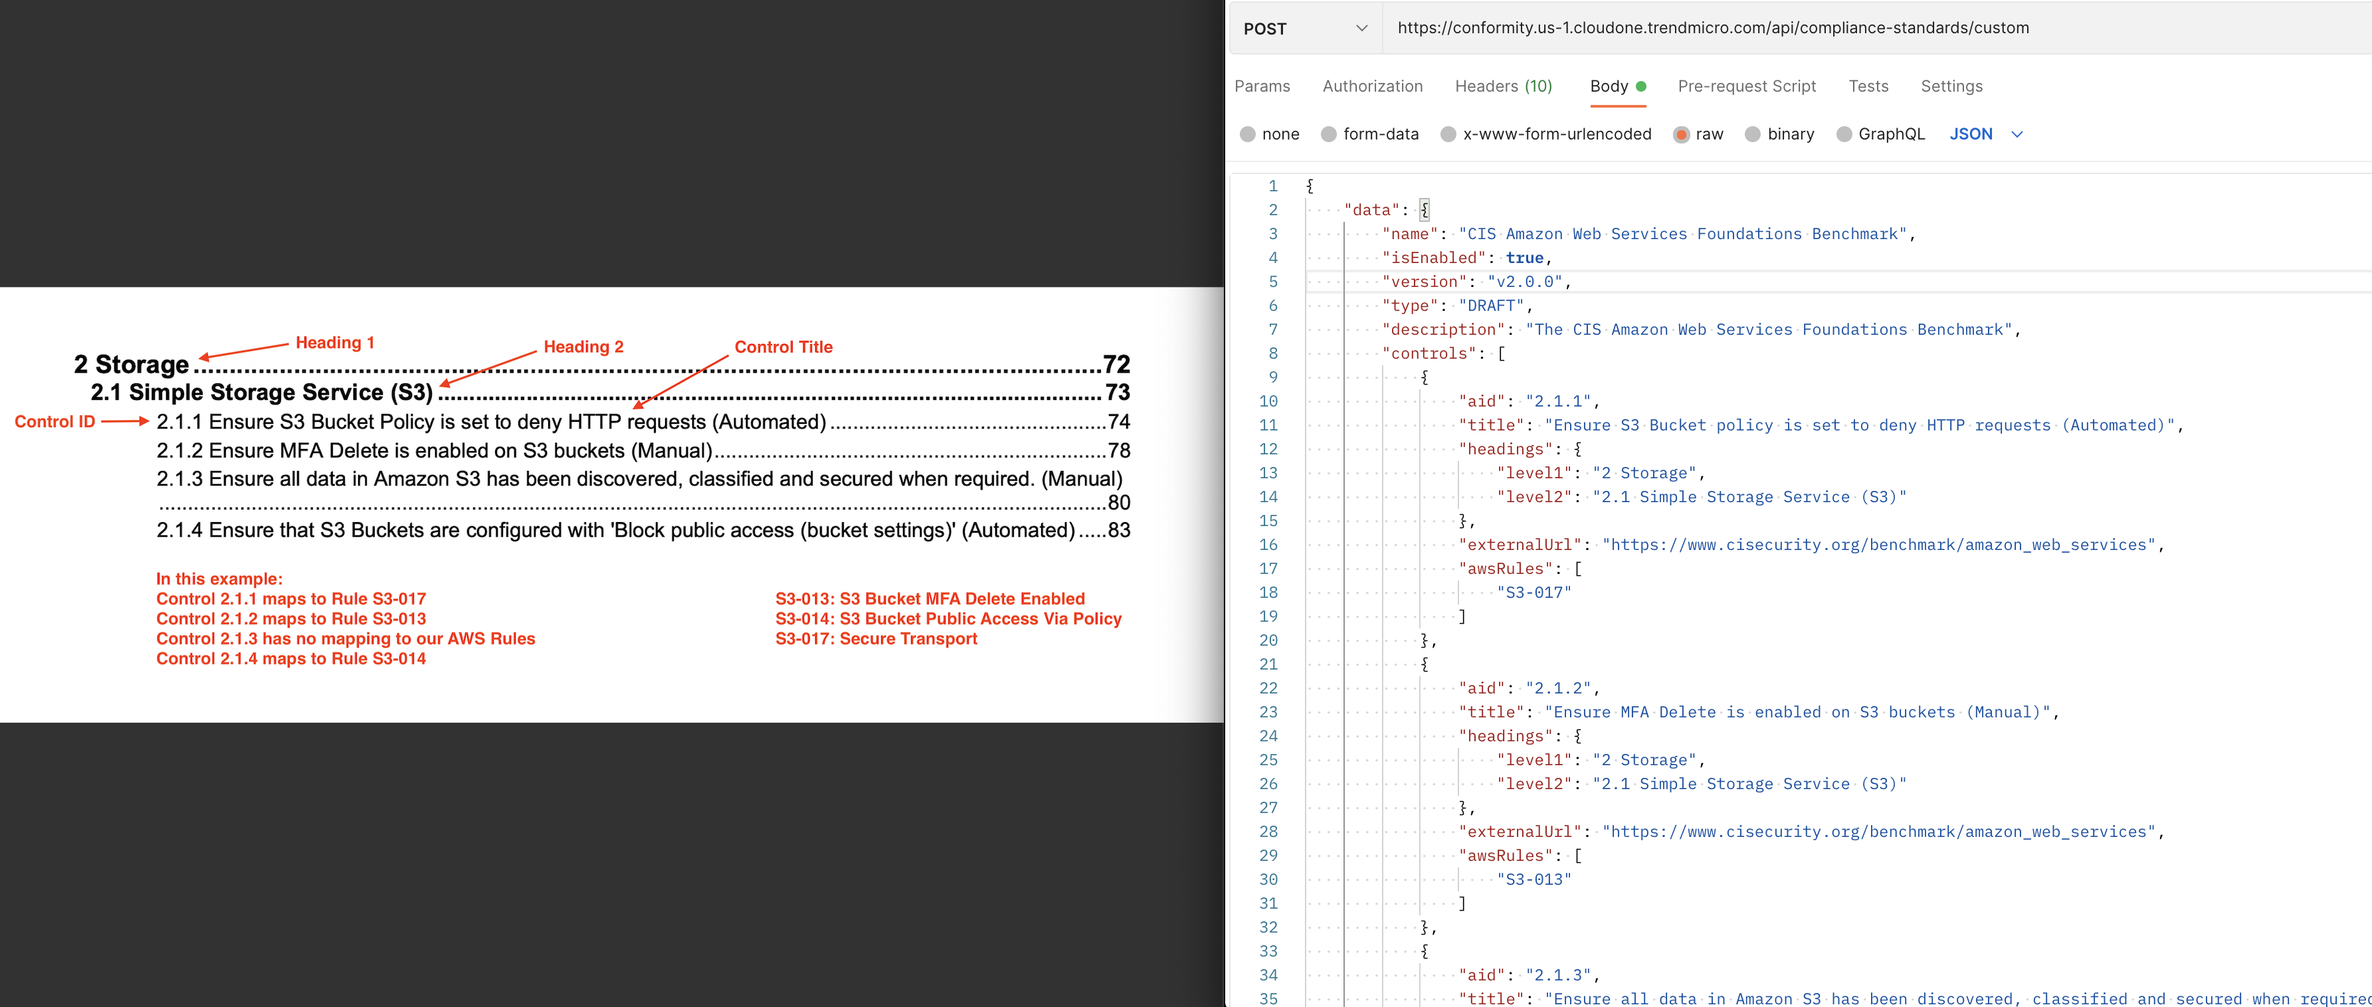Open the JSON format dropdown
Image resolution: width=2372 pixels, height=1007 pixels.
coord(1971,134)
